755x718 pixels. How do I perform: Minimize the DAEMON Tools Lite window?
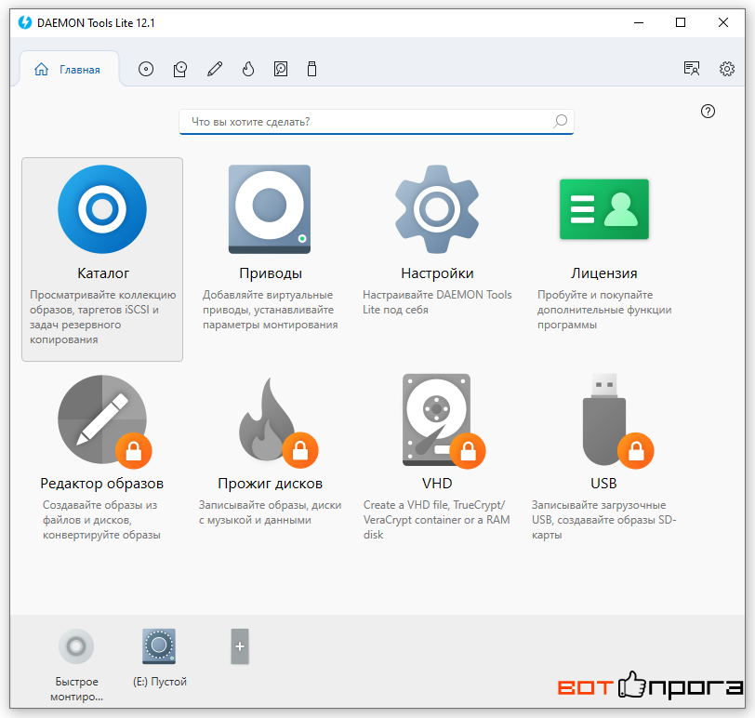[639, 22]
